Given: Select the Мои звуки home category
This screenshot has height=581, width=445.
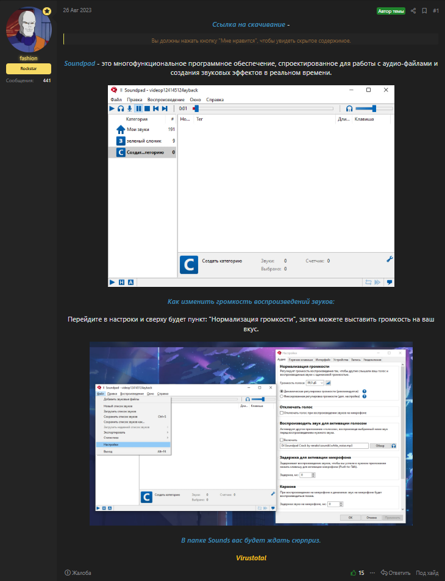Looking at the screenshot, I should [142, 130].
